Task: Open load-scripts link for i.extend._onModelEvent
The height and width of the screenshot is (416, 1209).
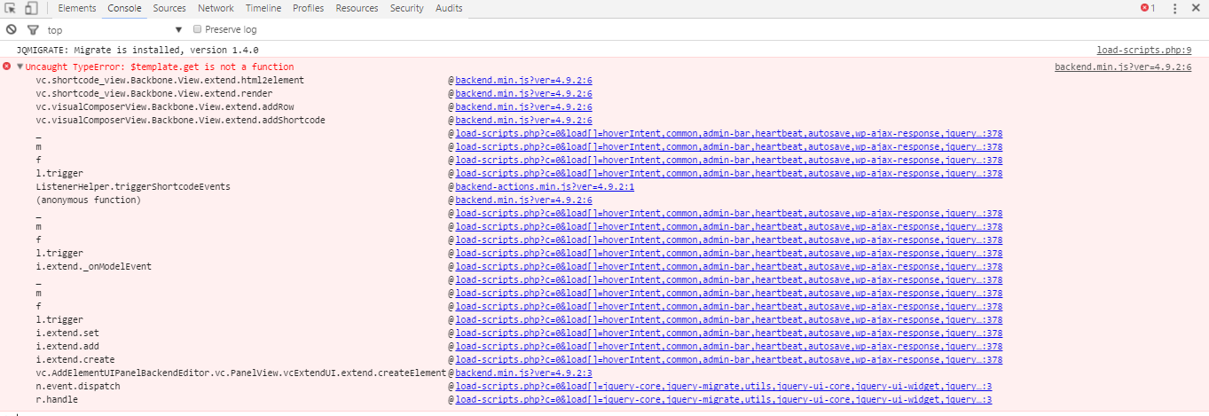Action: (x=728, y=266)
